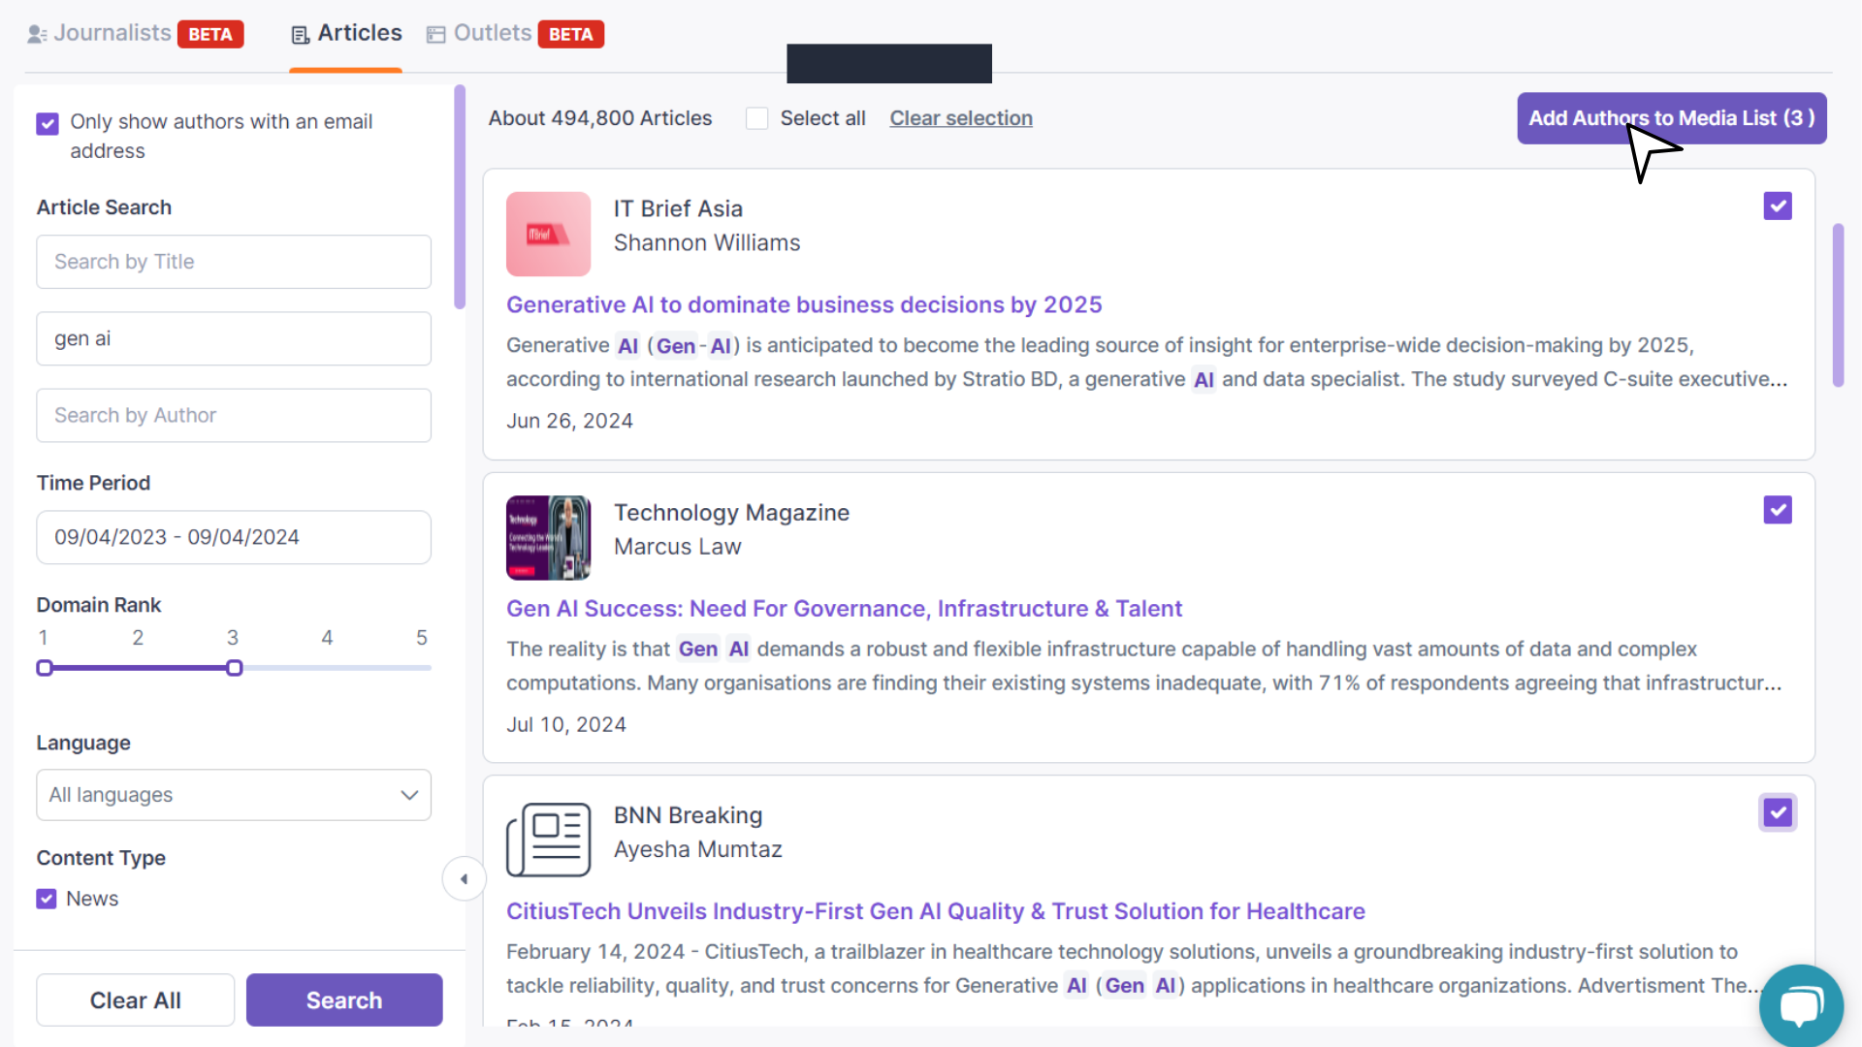Click the Clear selection link
1862x1047 pixels.
click(961, 118)
